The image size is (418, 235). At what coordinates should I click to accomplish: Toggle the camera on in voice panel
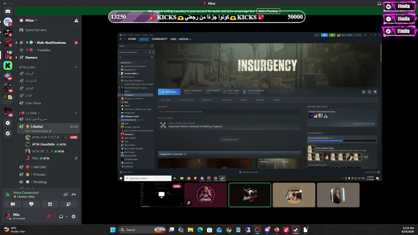tap(13, 204)
